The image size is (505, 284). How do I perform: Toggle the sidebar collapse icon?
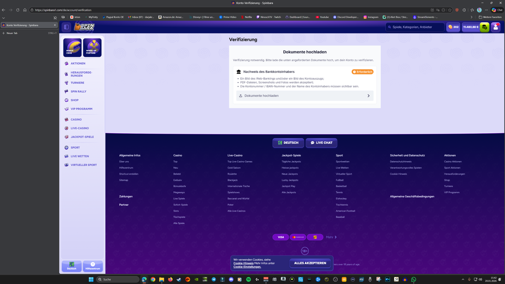pyautogui.click(x=66, y=27)
